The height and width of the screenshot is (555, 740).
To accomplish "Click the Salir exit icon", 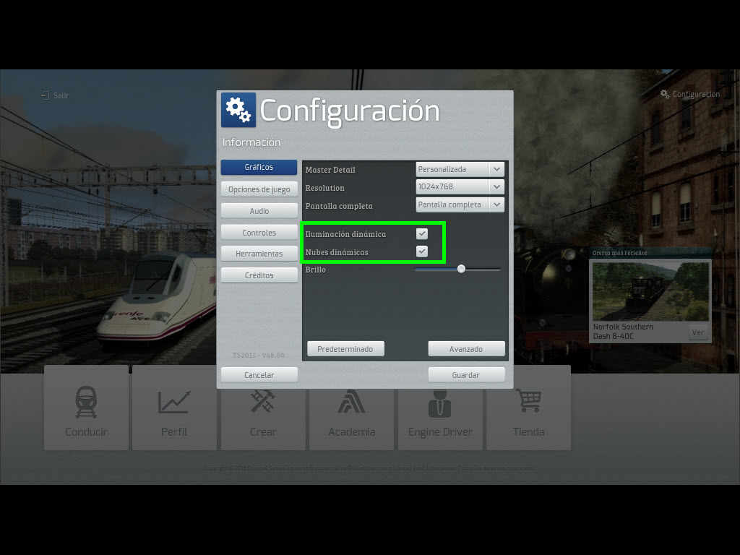I will tap(45, 95).
